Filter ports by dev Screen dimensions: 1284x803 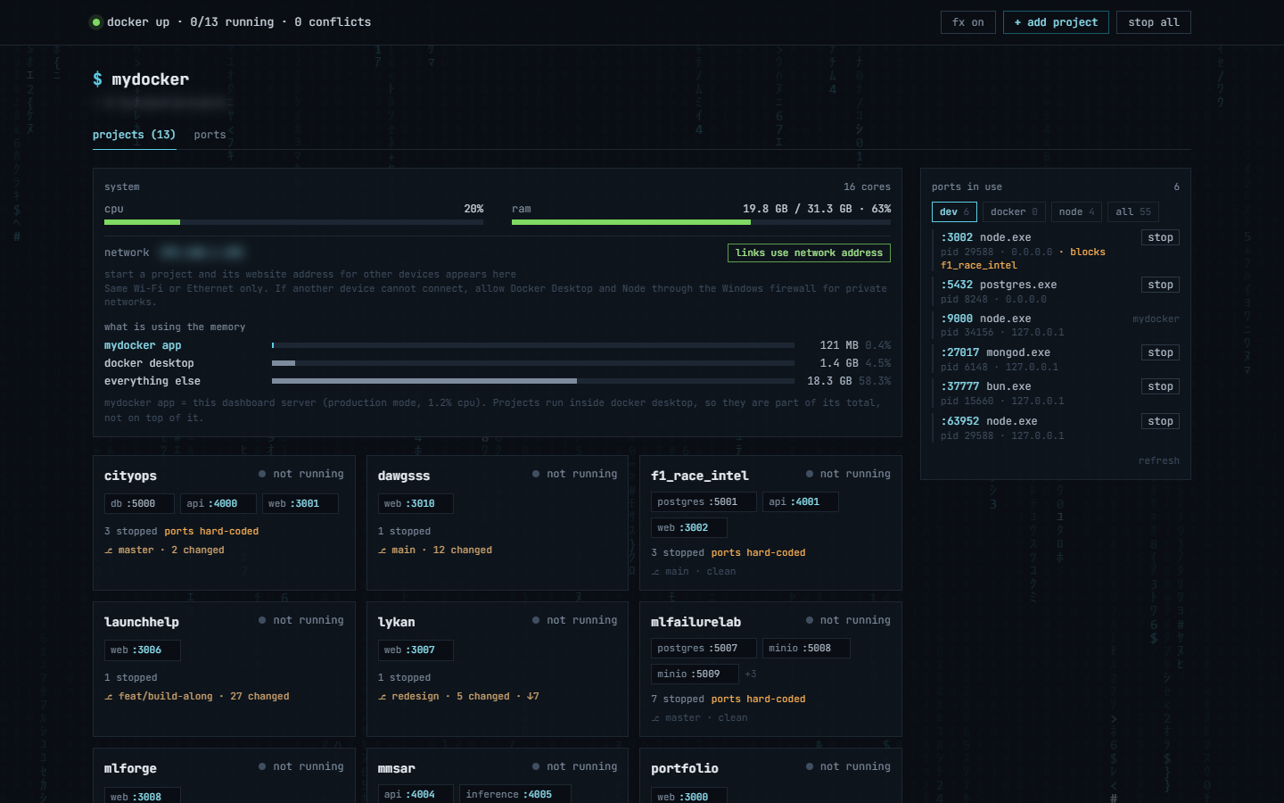click(954, 212)
